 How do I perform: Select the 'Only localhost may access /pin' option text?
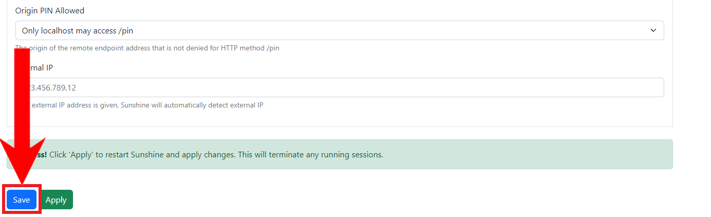point(78,31)
